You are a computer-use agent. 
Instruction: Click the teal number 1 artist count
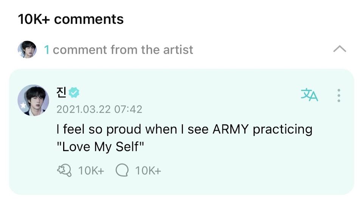(x=47, y=49)
